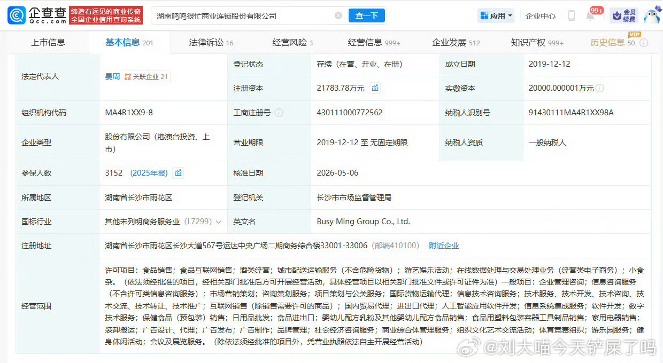Open the Qcc.com logo homepage

37,15
